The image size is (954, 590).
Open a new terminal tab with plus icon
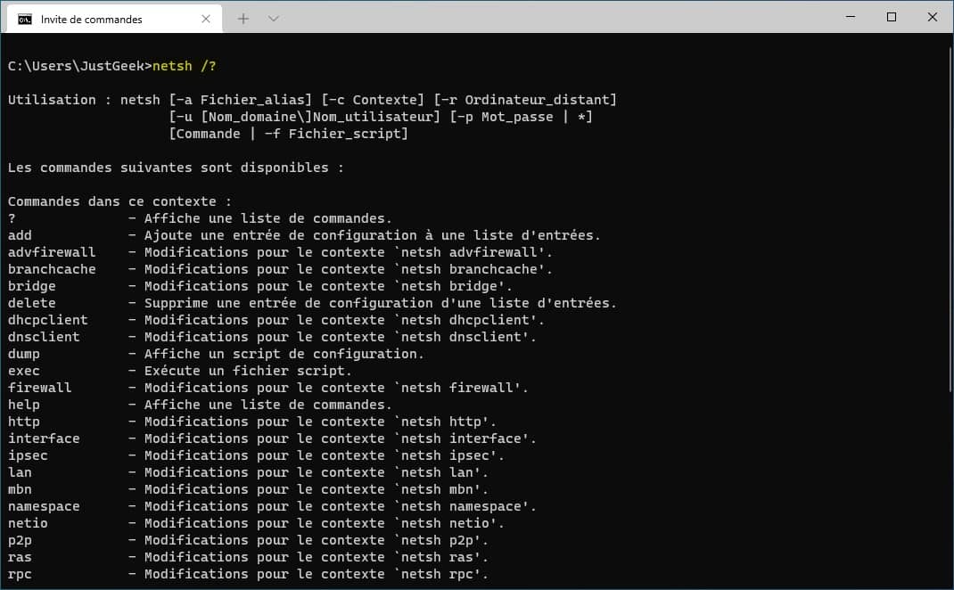point(243,19)
